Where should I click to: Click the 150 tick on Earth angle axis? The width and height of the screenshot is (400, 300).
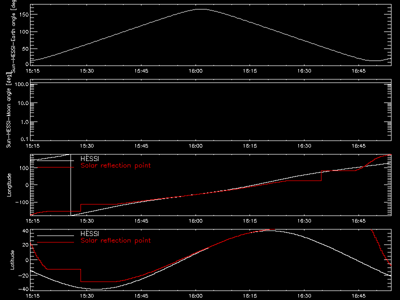coord(23,14)
